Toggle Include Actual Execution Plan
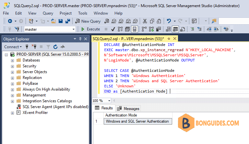This screenshot has width=249, height=144. (x=144, y=29)
